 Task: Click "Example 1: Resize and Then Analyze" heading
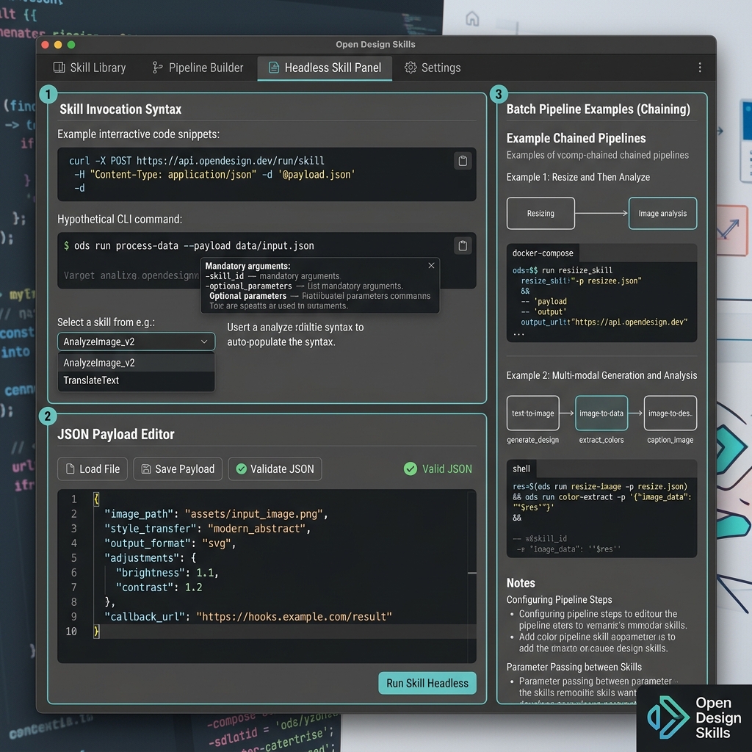(578, 177)
